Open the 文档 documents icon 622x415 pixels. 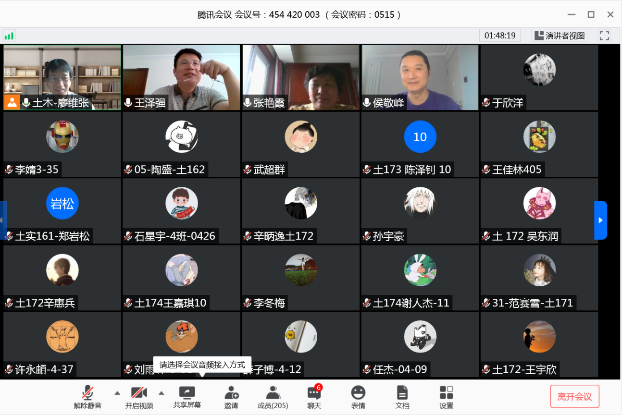point(402,397)
